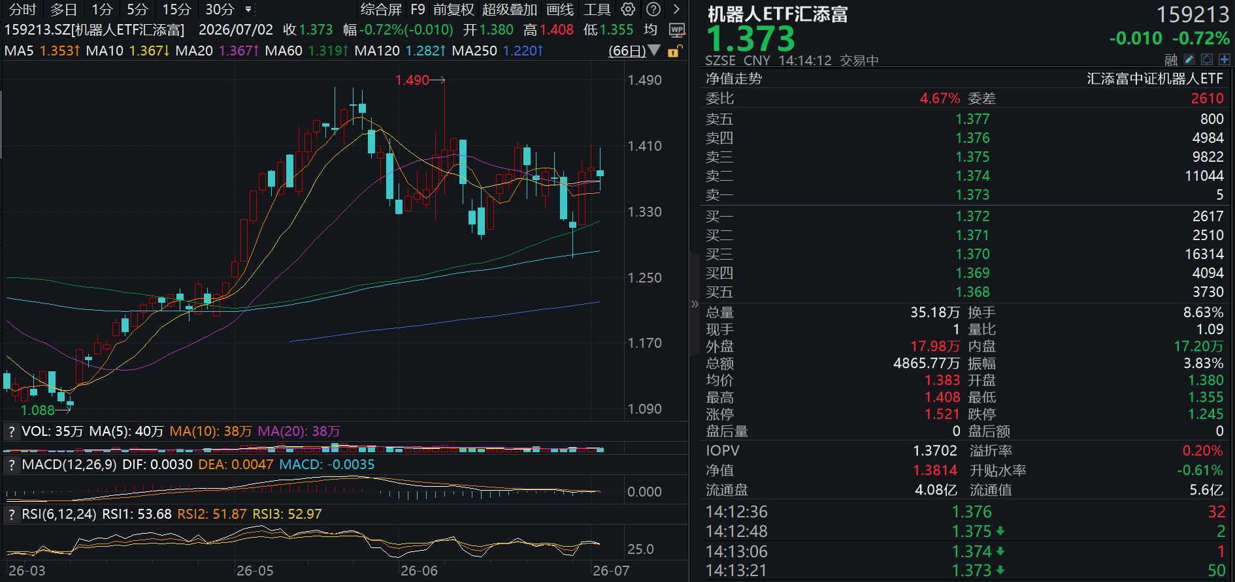Select the 15分 timeframe tab
The width and height of the screenshot is (1235, 582).
[x=176, y=9]
